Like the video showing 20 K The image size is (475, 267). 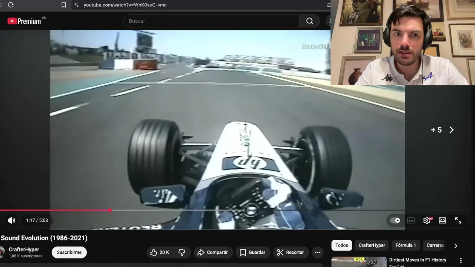coord(160,252)
